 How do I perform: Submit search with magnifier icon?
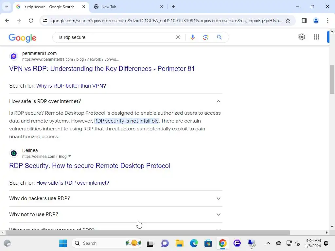pyautogui.click(x=219, y=37)
